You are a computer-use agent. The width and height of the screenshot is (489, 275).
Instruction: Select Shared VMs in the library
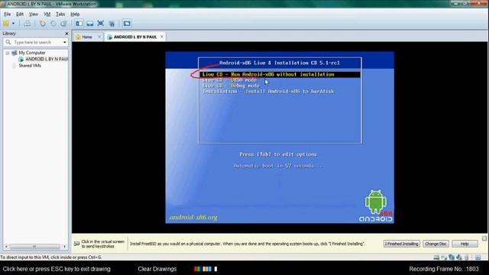click(30, 66)
